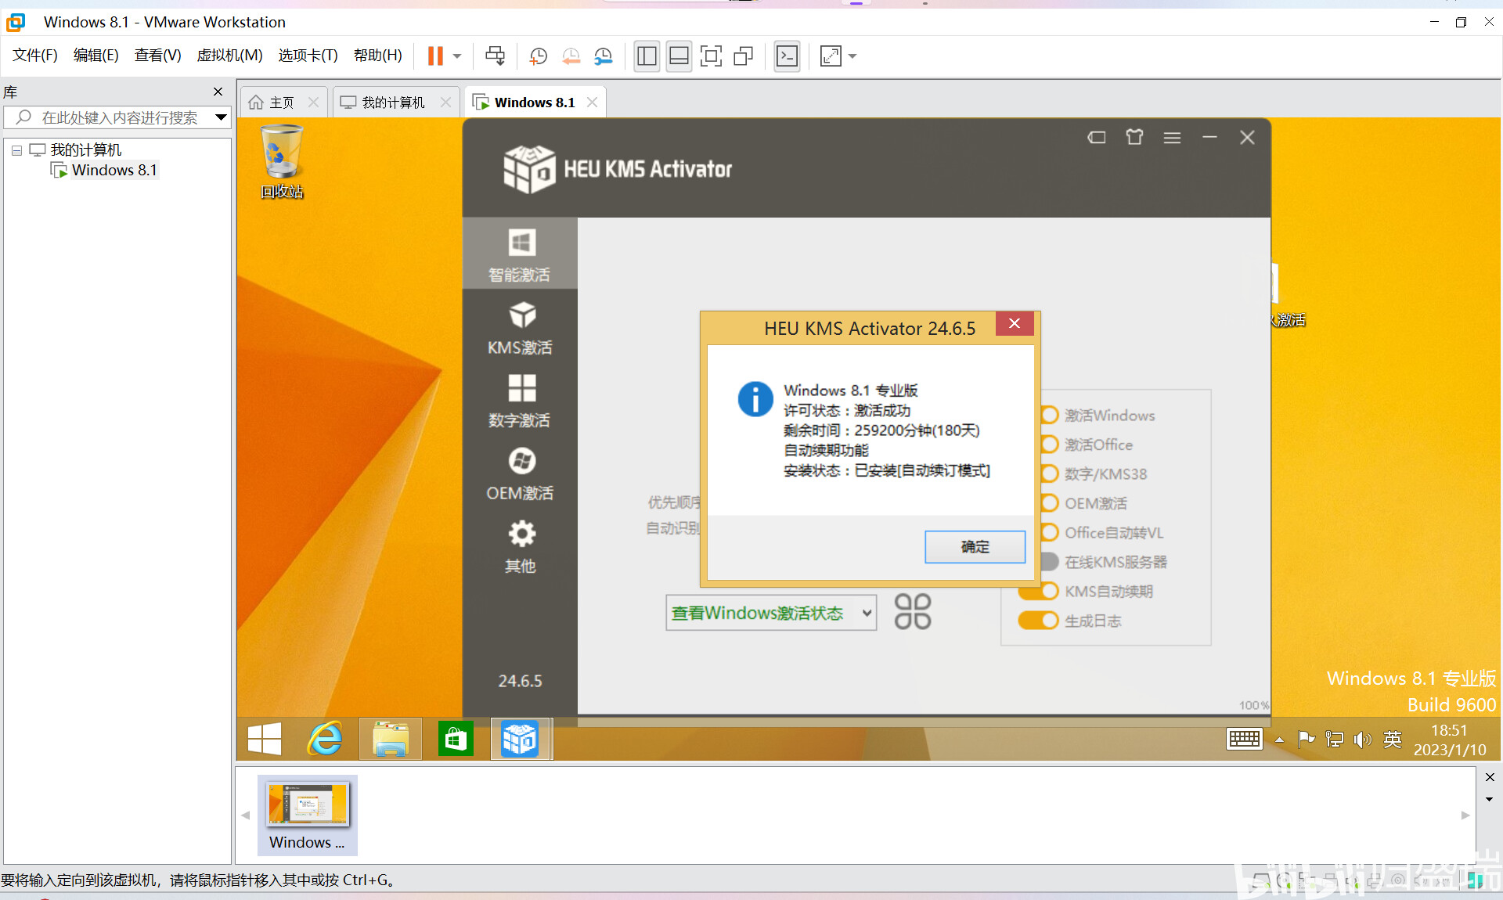The height and width of the screenshot is (900, 1503).
Task: Open the 查看Windows激活状态 combo box
Action: point(771,613)
